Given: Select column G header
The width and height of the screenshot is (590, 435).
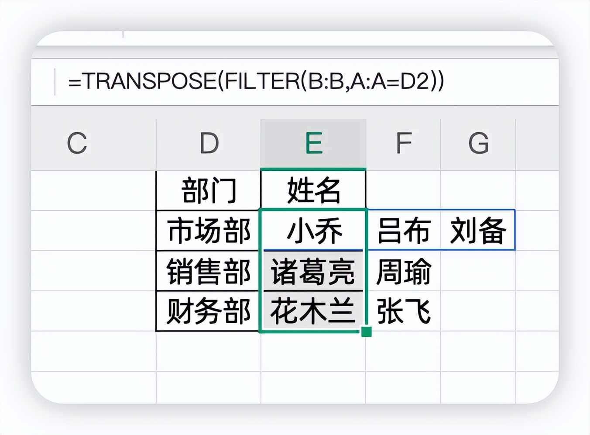Looking at the screenshot, I should (x=478, y=143).
